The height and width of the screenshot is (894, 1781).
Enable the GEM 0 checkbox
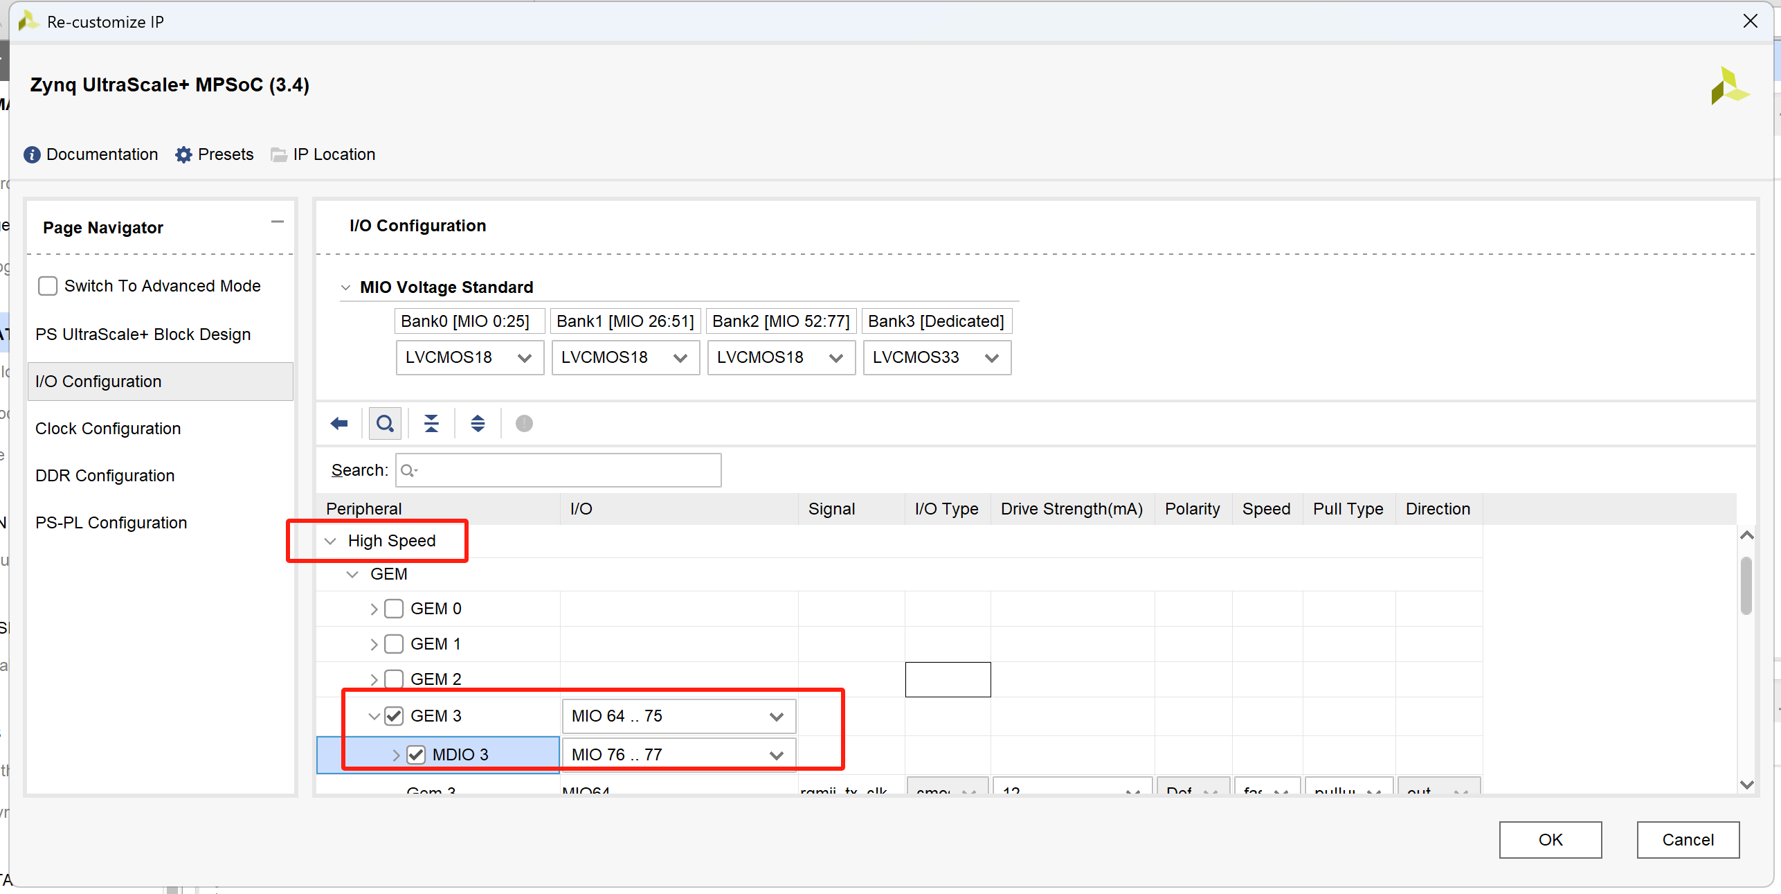pyautogui.click(x=394, y=609)
